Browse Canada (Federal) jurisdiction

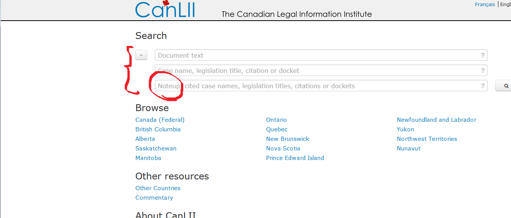click(160, 120)
